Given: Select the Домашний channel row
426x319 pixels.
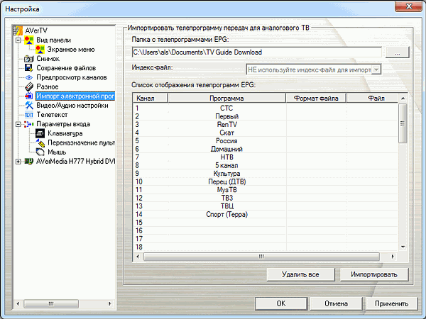Looking at the screenshot, I should tap(266, 149).
